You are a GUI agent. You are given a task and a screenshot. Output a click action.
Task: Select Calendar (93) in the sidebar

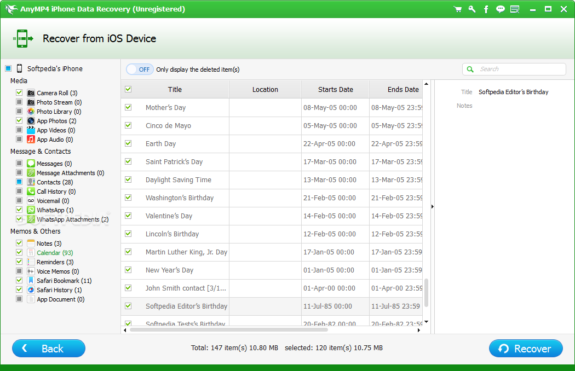(x=55, y=253)
